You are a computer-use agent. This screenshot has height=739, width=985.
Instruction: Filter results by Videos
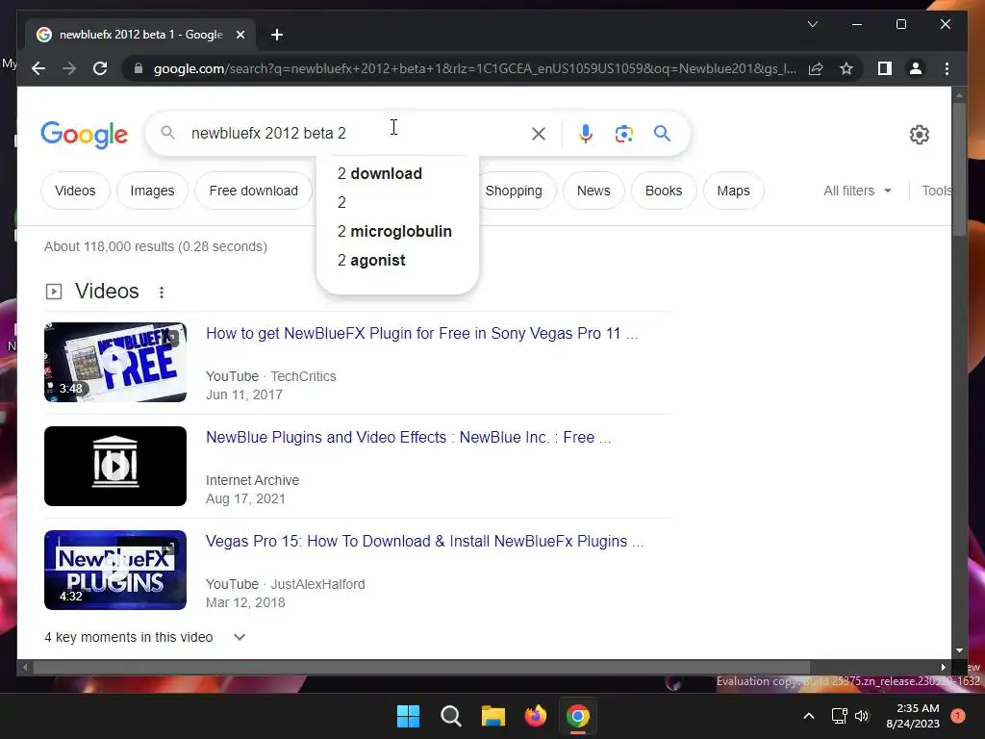[75, 191]
